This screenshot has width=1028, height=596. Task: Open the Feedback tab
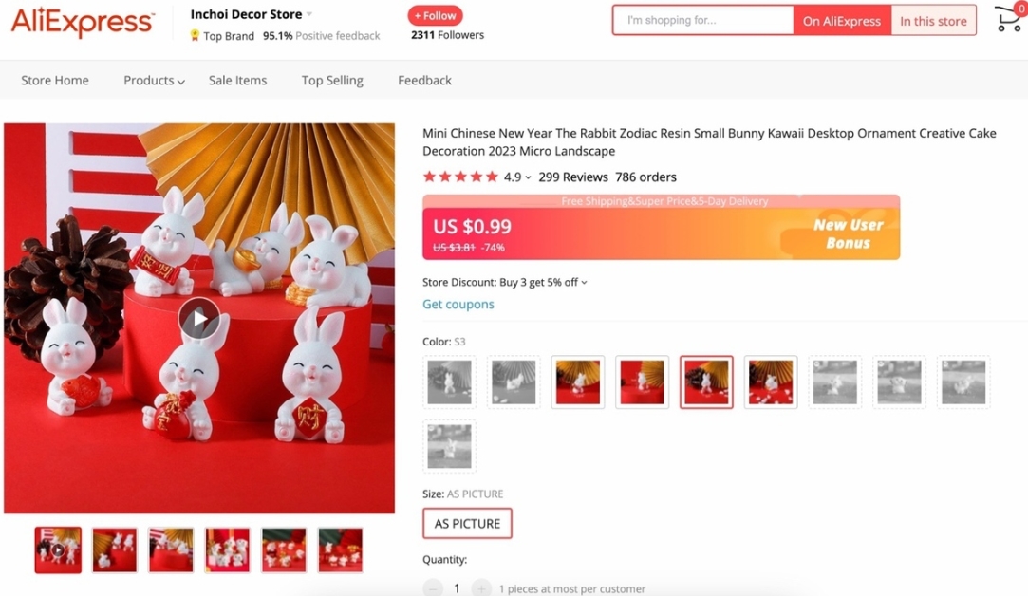click(x=425, y=80)
